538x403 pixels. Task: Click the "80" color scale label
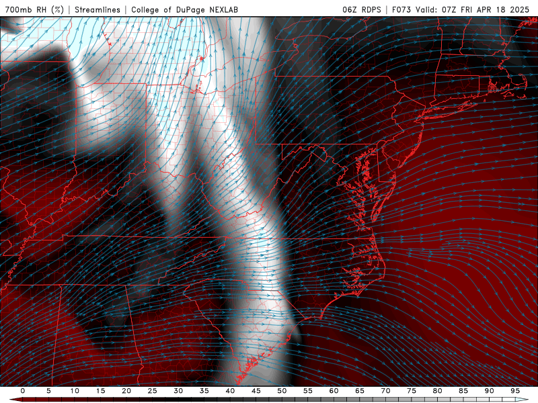(x=438, y=391)
